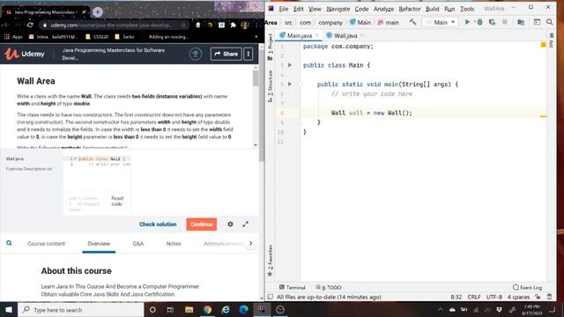Open Udemy course progress trophy icon
The width and height of the screenshot is (564, 317).
[x=196, y=54]
